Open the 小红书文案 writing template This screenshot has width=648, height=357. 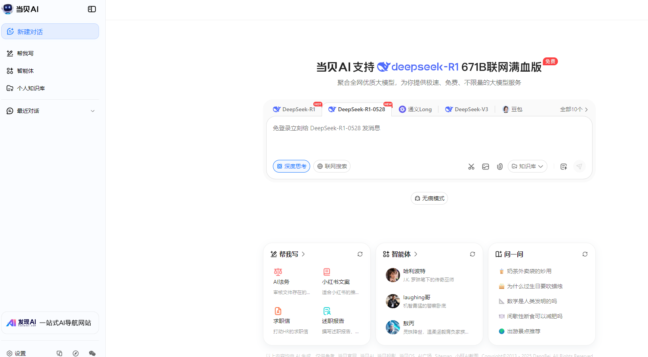click(340, 281)
